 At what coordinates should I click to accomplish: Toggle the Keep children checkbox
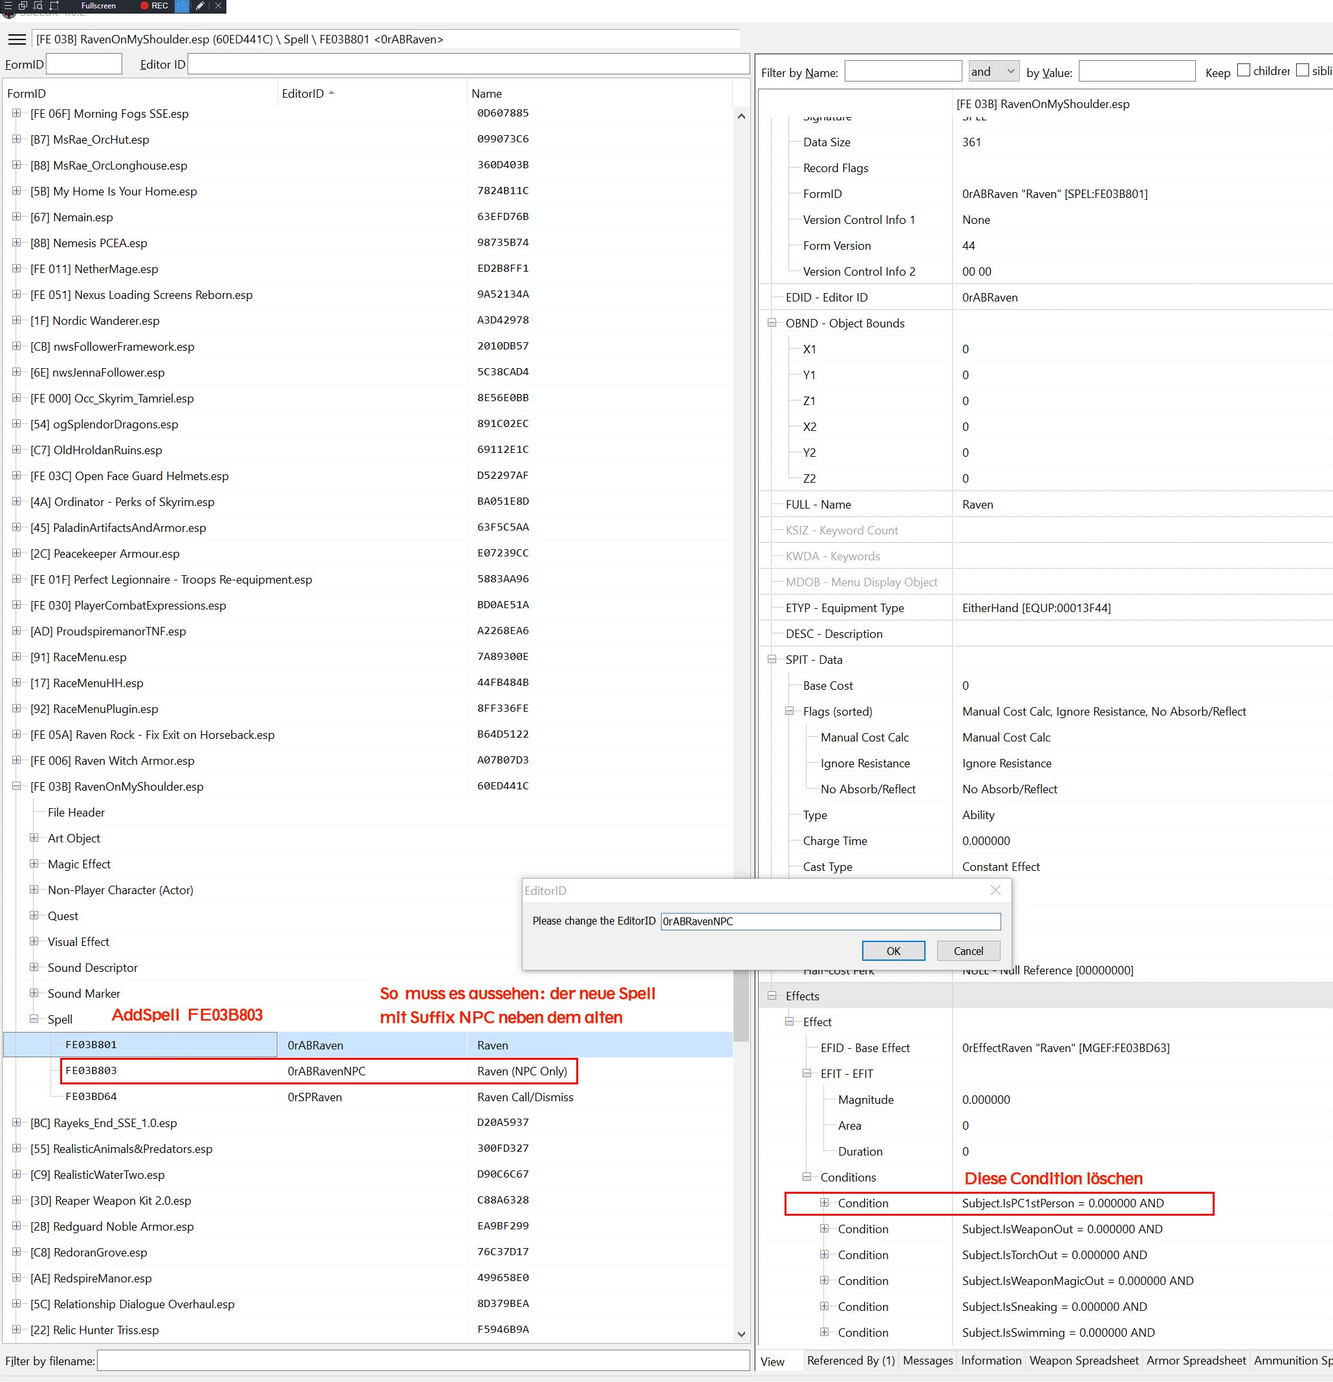[1244, 71]
